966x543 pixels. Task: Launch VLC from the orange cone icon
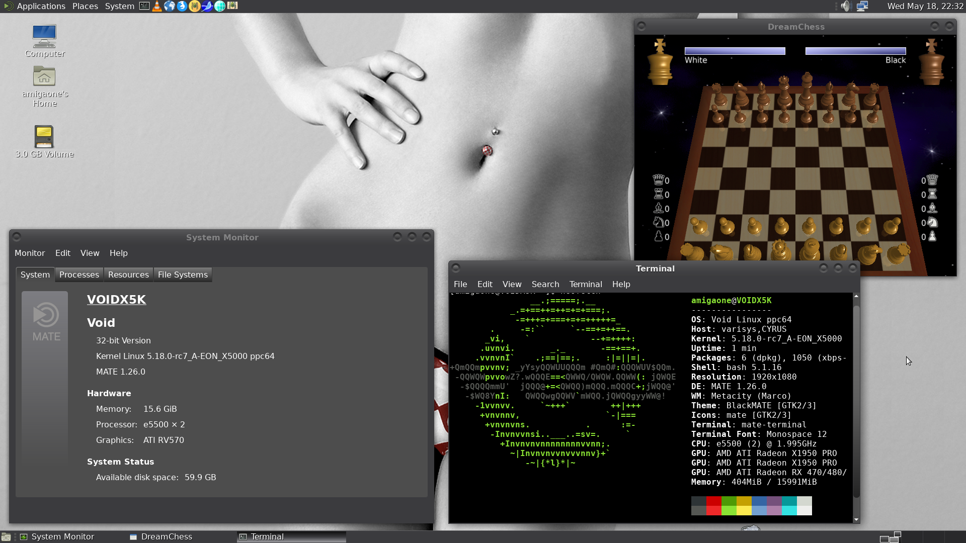(157, 6)
